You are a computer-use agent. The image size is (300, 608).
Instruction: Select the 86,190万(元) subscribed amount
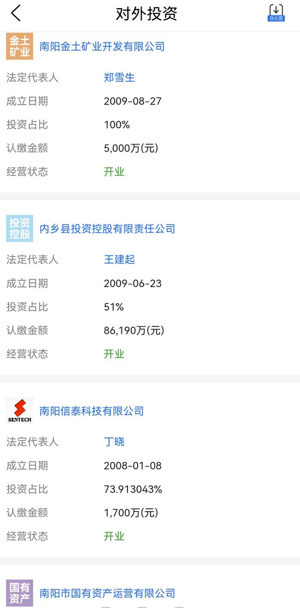(x=134, y=331)
